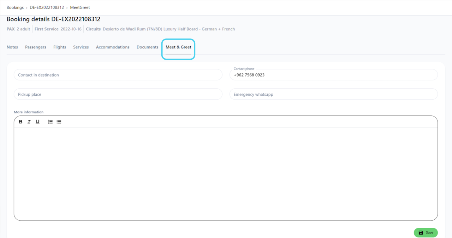
Task: Toggle italic formatting in editor toolbar
Action: pyautogui.click(x=29, y=121)
